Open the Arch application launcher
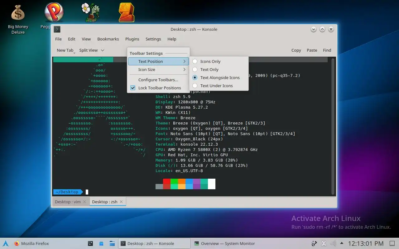 5,243
